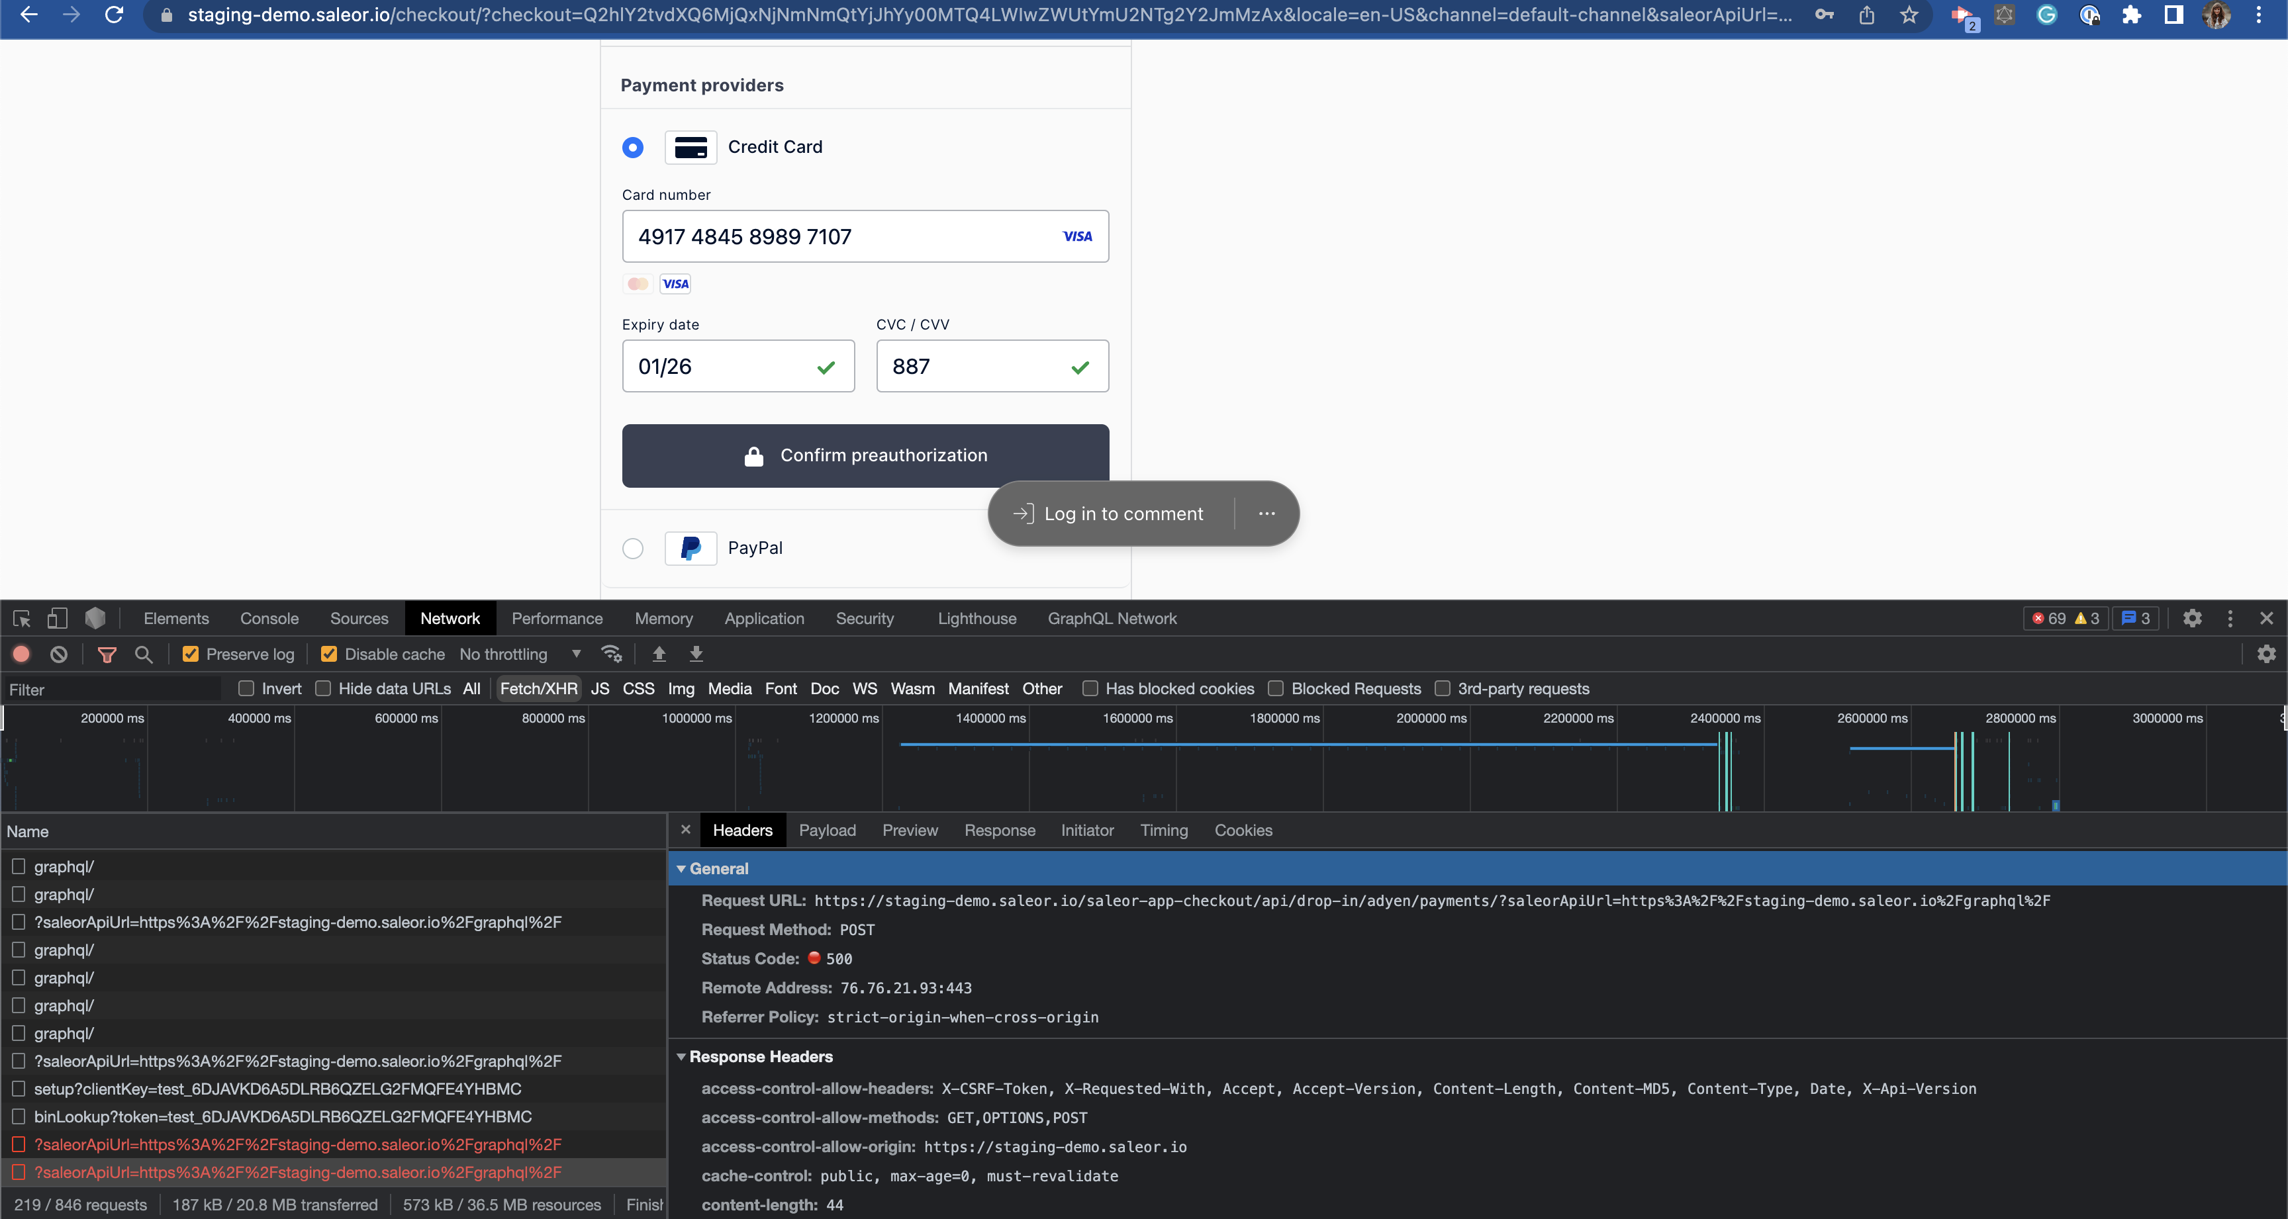The height and width of the screenshot is (1219, 2288).
Task: Click the Confirm preauthorization button
Action: point(865,455)
